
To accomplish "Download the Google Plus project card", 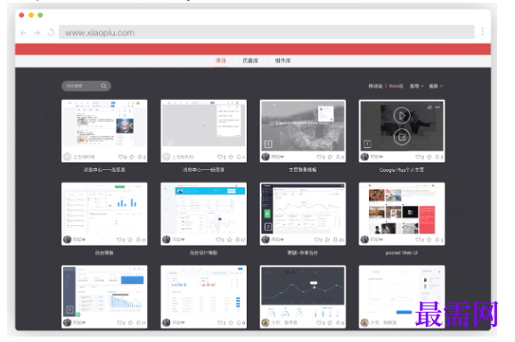I will tap(437, 158).
